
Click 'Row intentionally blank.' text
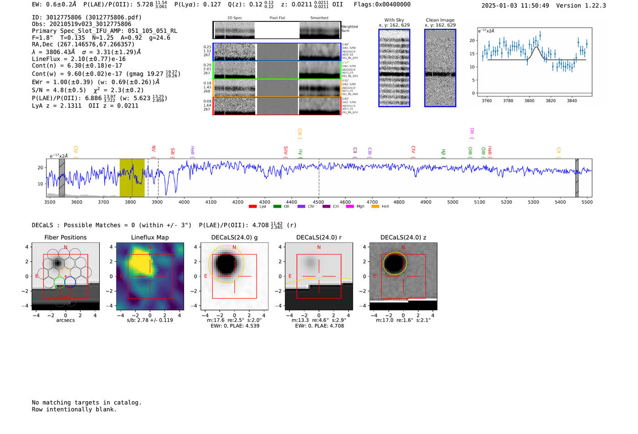(x=74, y=409)
